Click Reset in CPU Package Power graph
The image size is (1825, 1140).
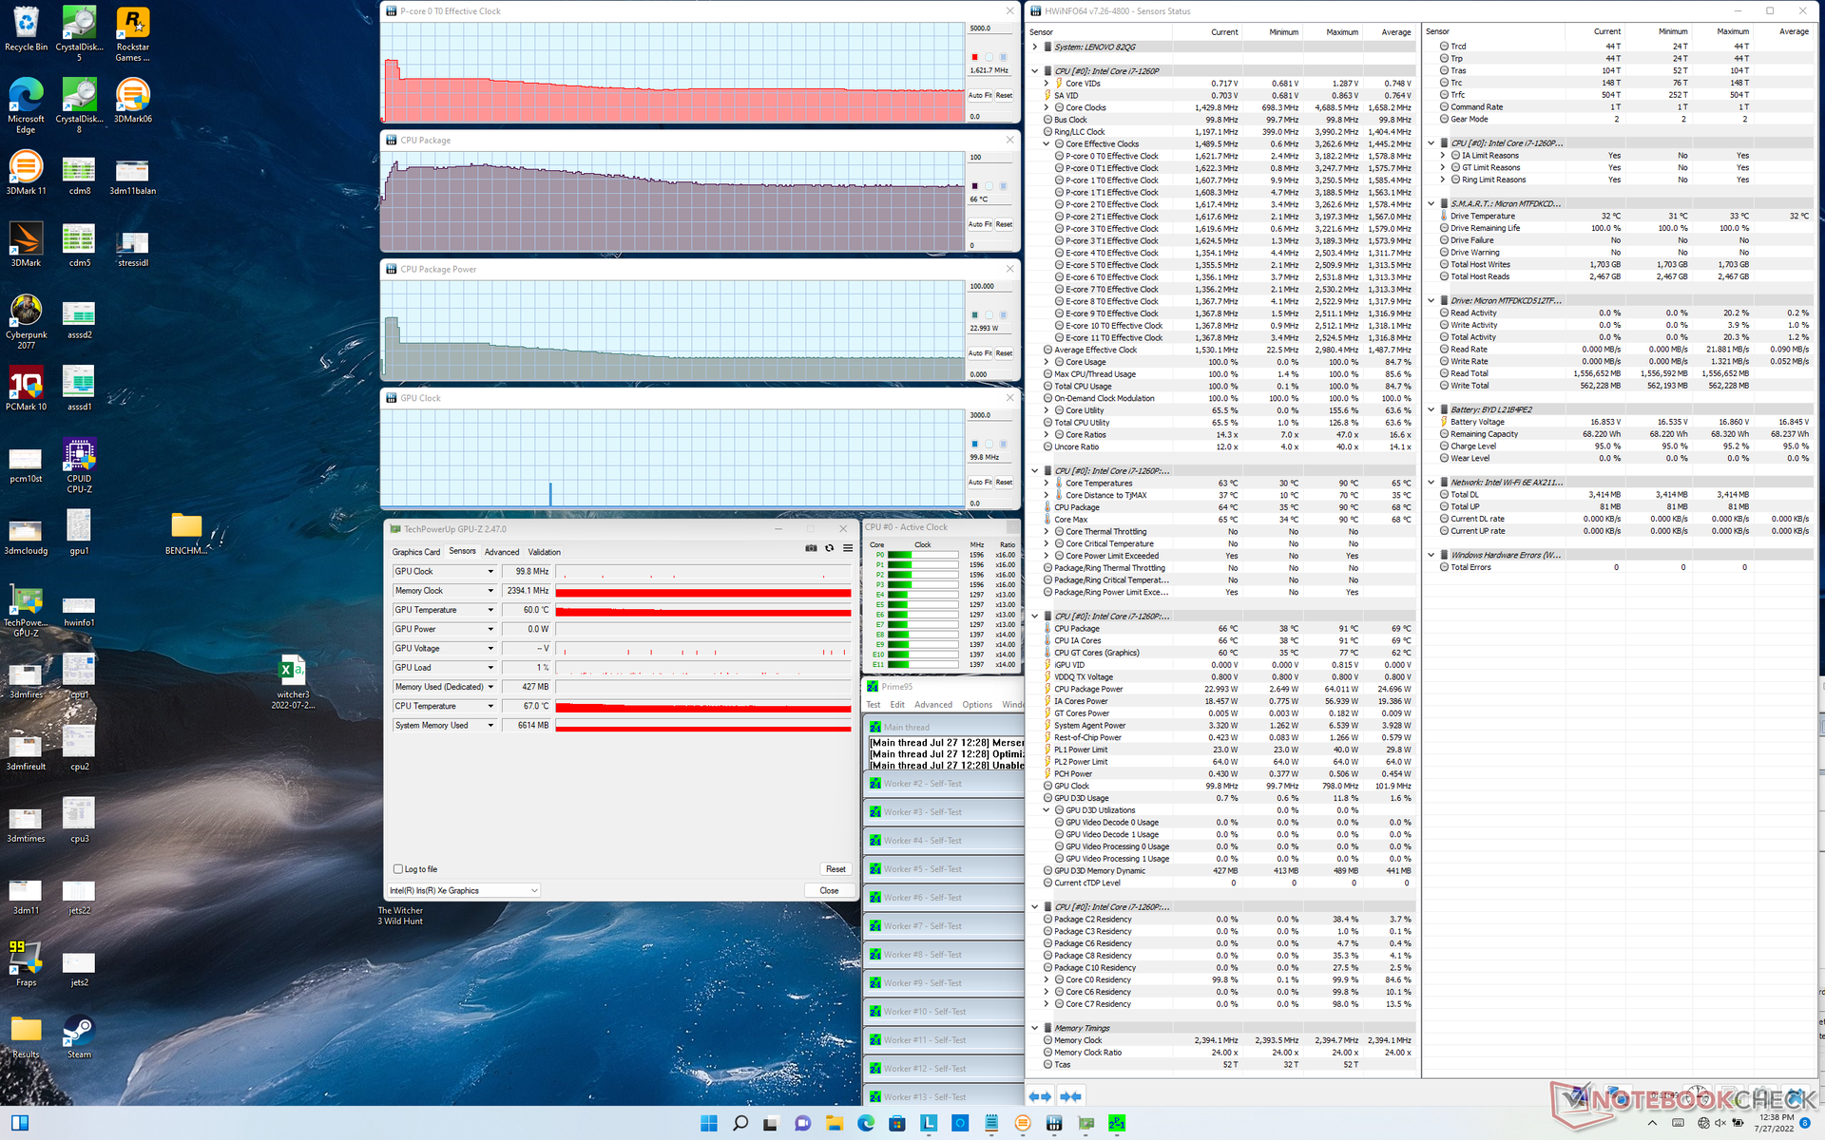point(1004,353)
